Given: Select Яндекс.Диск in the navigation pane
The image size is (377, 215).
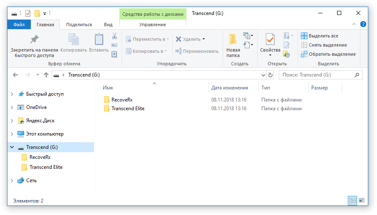Looking at the screenshot, I should pyautogui.click(x=40, y=121).
